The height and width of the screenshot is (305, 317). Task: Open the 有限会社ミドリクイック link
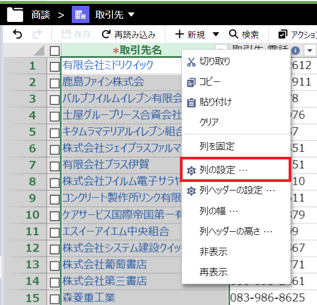click(x=108, y=65)
